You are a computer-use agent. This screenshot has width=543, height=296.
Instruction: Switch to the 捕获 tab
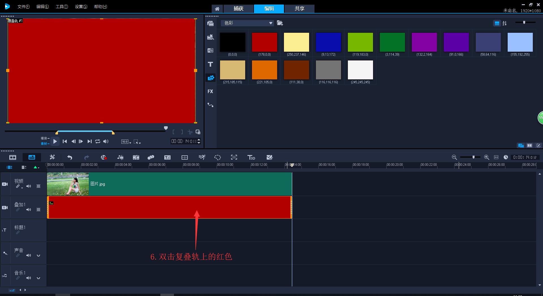click(x=238, y=9)
